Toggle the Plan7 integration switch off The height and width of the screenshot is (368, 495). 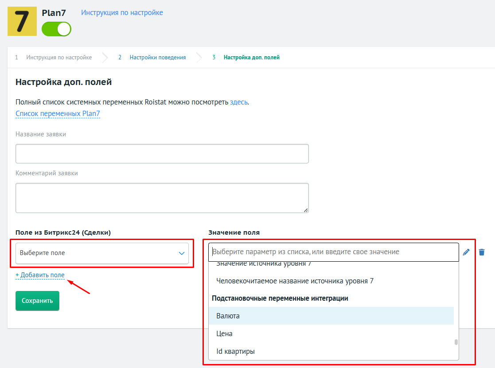point(57,29)
